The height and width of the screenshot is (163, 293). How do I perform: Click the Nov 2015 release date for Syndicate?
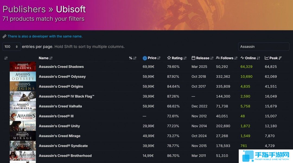pos(199,146)
